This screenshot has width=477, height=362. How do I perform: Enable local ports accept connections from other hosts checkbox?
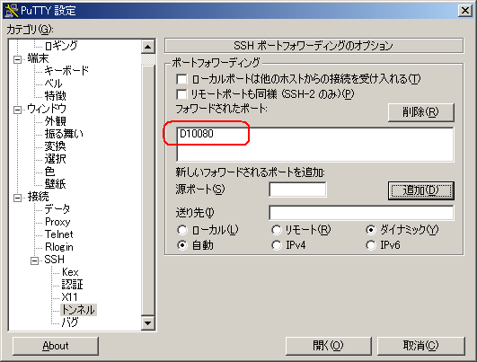click(181, 79)
